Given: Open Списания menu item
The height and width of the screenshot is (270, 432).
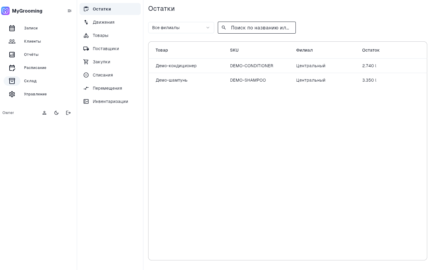Looking at the screenshot, I should click(x=110, y=75).
